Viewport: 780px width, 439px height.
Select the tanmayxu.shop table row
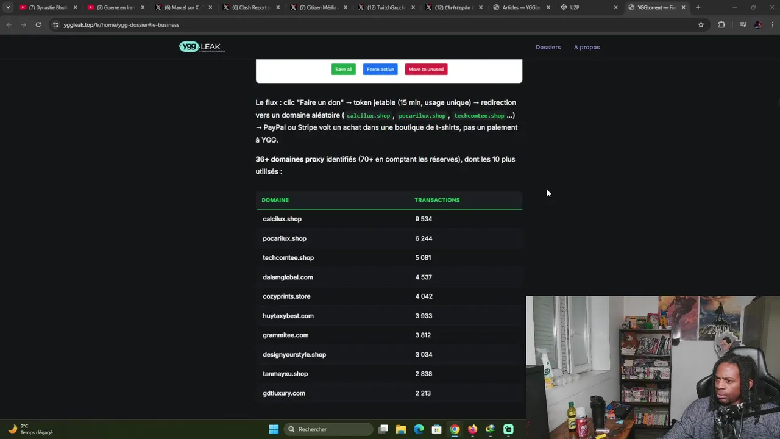(x=389, y=374)
